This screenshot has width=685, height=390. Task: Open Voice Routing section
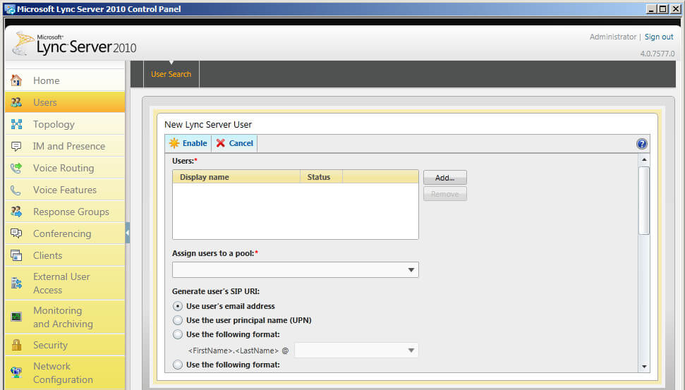65,168
